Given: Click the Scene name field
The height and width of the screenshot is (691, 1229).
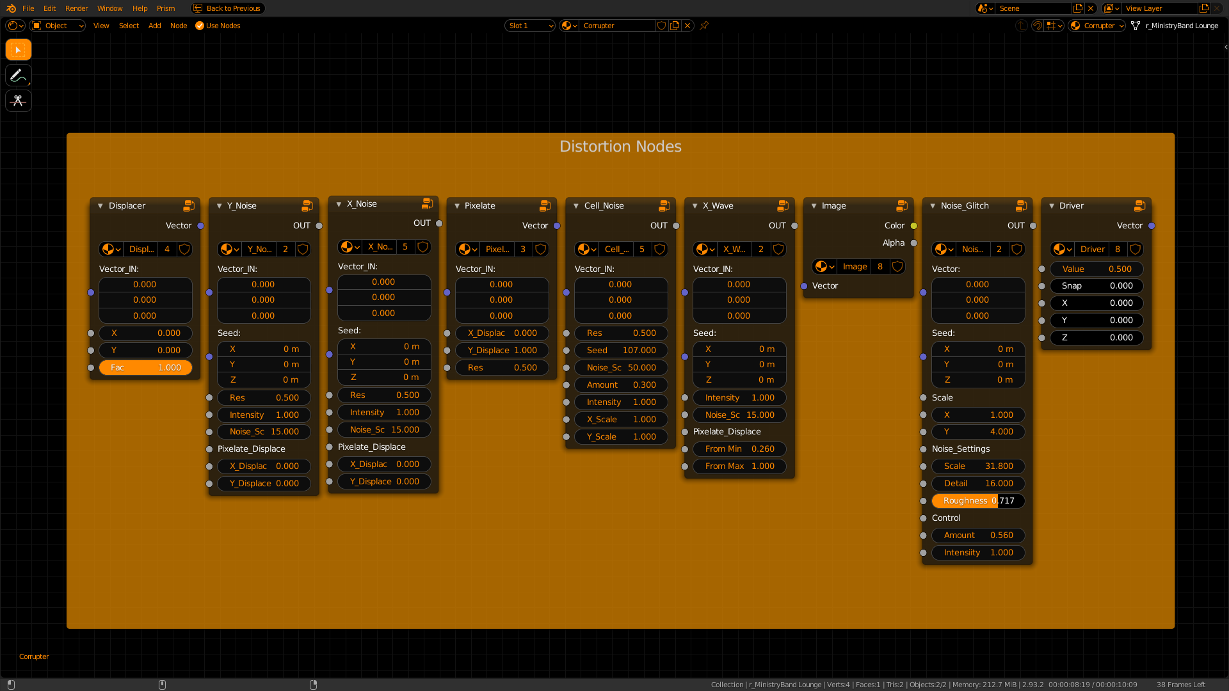Looking at the screenshot, I should pos(1034,8).
